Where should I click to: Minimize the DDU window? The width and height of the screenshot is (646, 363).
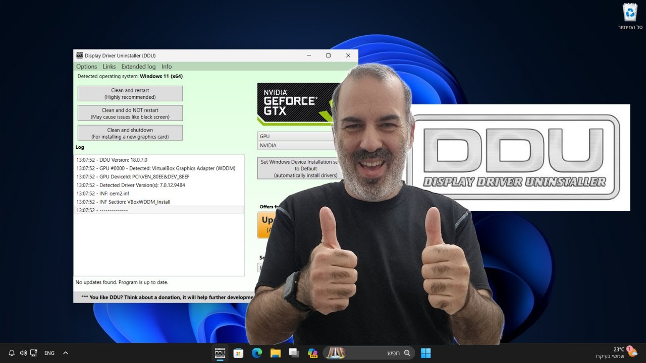tap(308, 55)
